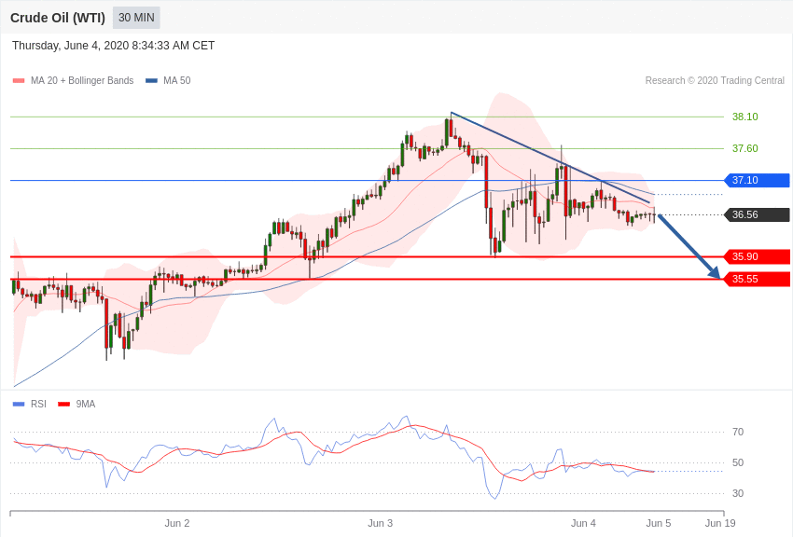Select the chart date and time line
793x537 pixels.
coord(113,46)
